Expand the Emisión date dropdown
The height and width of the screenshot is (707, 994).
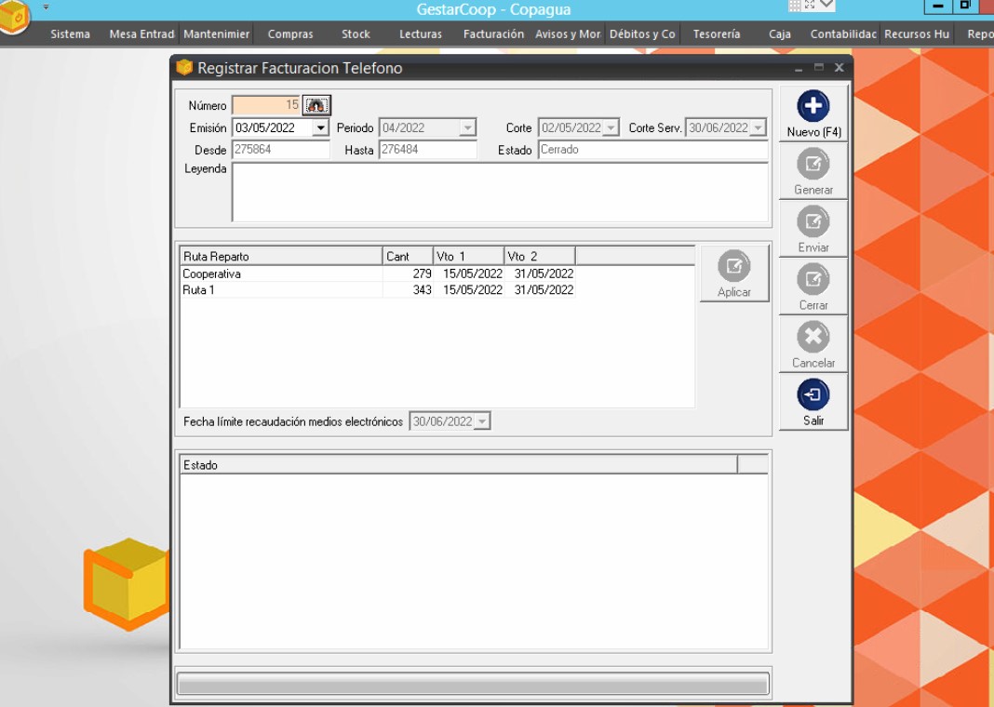pos(321,128)
